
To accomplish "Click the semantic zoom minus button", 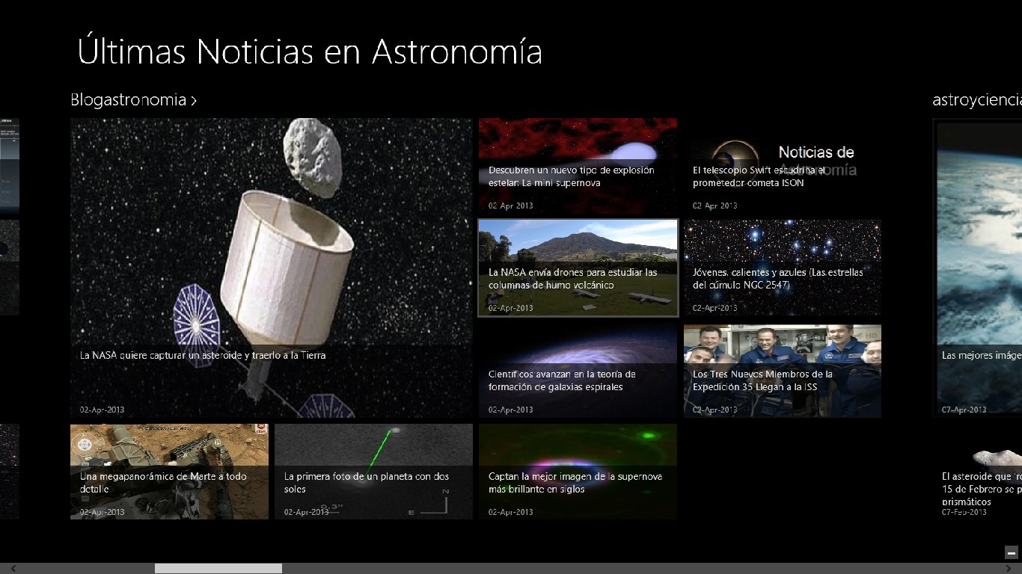I will [1011, 553].
